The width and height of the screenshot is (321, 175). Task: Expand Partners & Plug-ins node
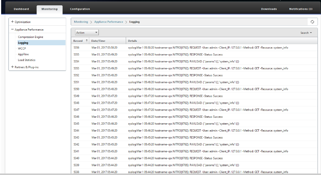12,67
